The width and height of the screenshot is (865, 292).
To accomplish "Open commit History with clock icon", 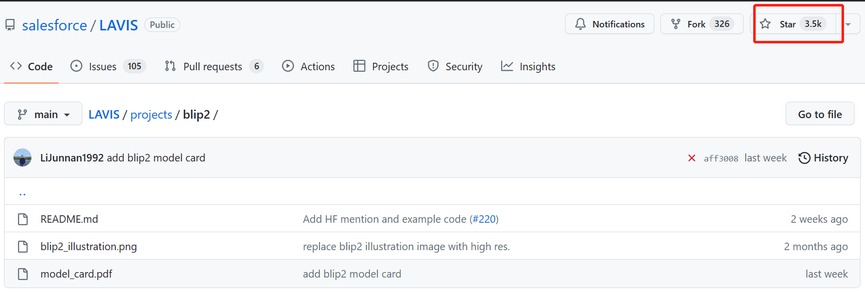I will point(823,158).
